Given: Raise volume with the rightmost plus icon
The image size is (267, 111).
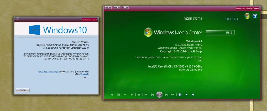Looking at the screenshot, I should click(193, 95).
